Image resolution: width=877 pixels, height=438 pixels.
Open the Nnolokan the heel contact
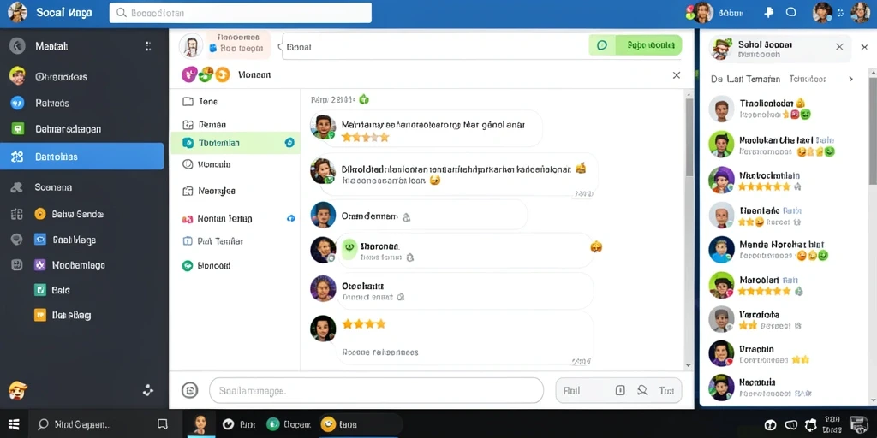click(x=787, y=145)
